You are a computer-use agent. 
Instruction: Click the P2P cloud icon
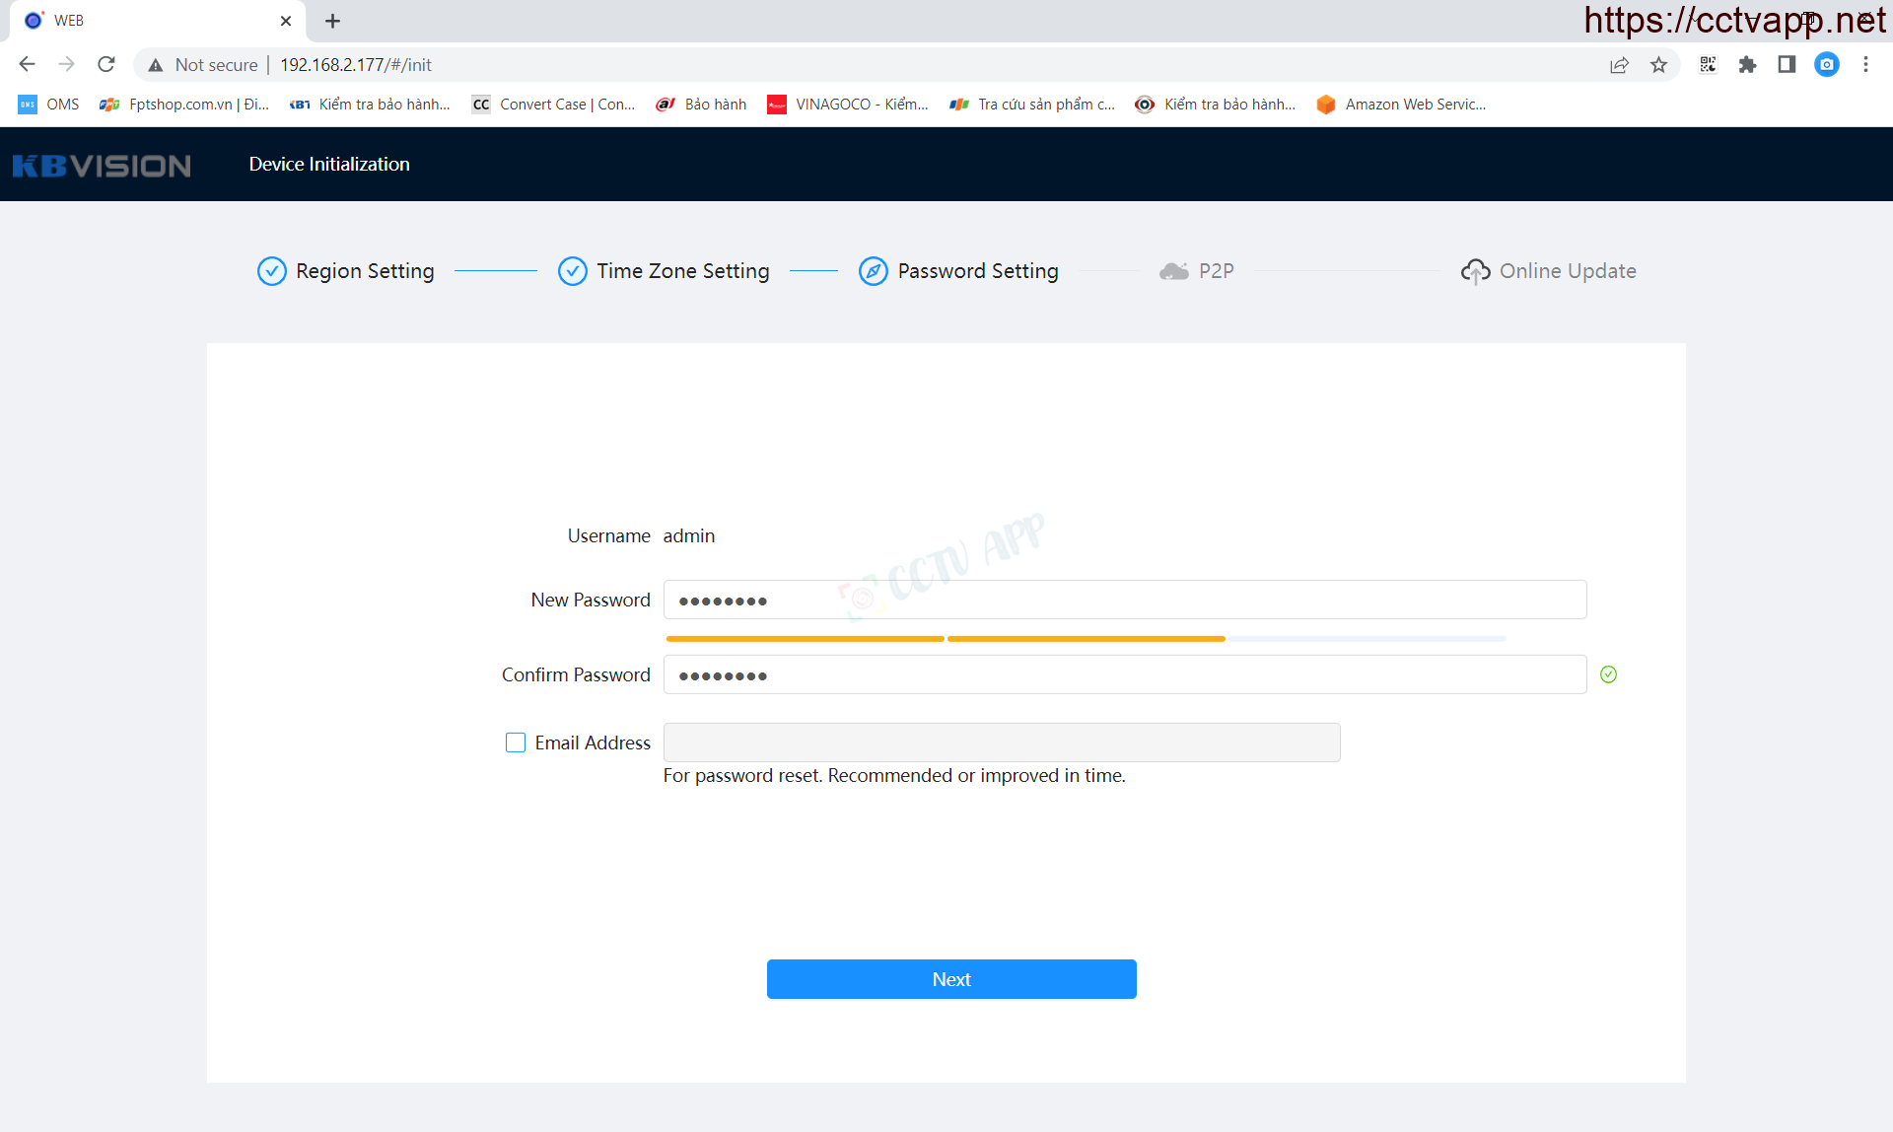tap(1173, 271)
